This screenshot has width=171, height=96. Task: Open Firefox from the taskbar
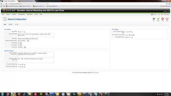[x=19, y=94]
